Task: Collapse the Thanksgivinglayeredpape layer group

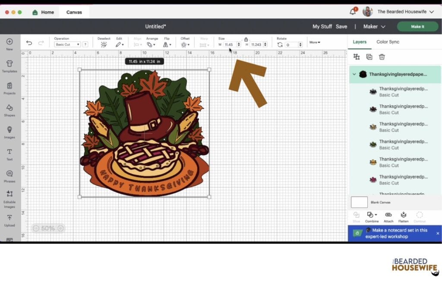Action: point(354,74)
